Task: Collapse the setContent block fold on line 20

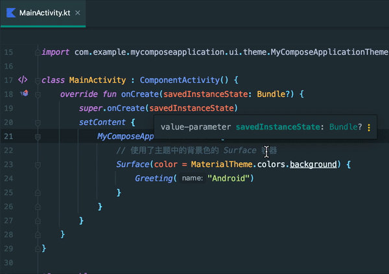Action: click(38, 122)
